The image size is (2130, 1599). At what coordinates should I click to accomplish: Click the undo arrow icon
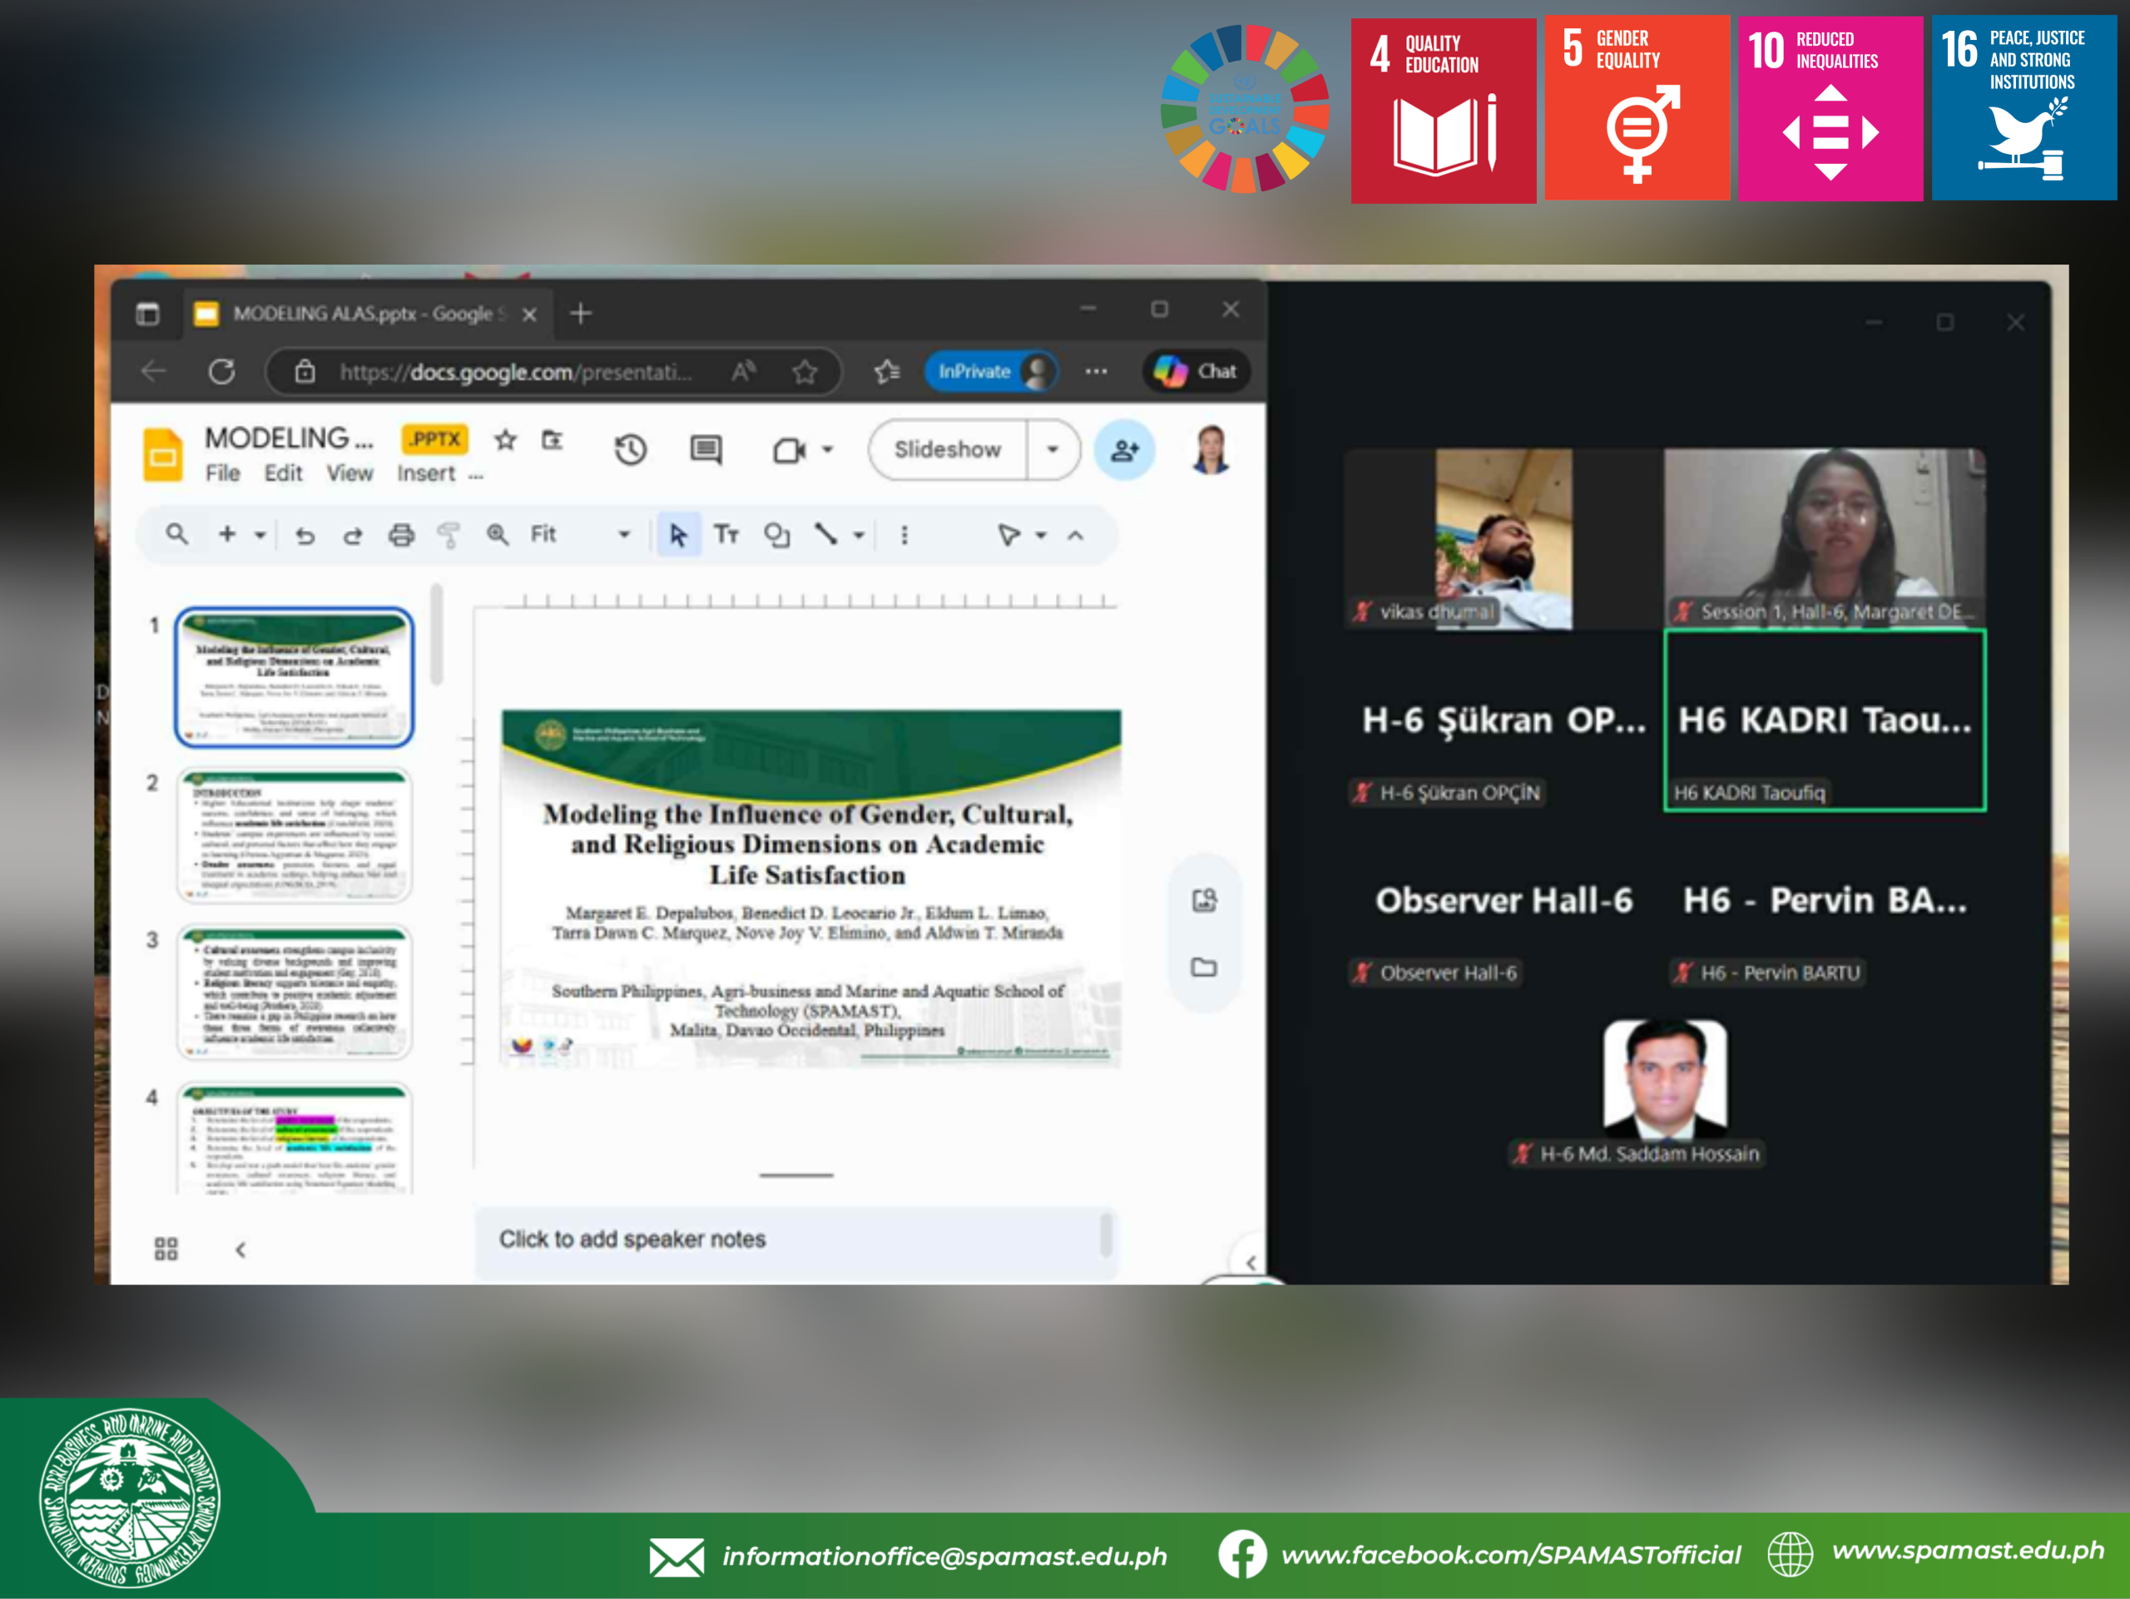(305, 535)
